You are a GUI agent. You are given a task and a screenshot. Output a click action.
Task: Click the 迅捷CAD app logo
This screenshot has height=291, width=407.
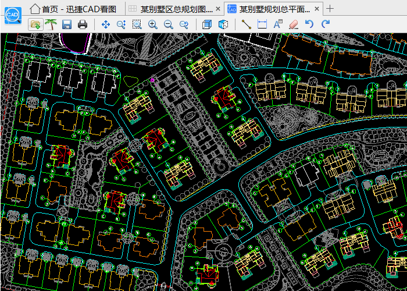[13, 16]
